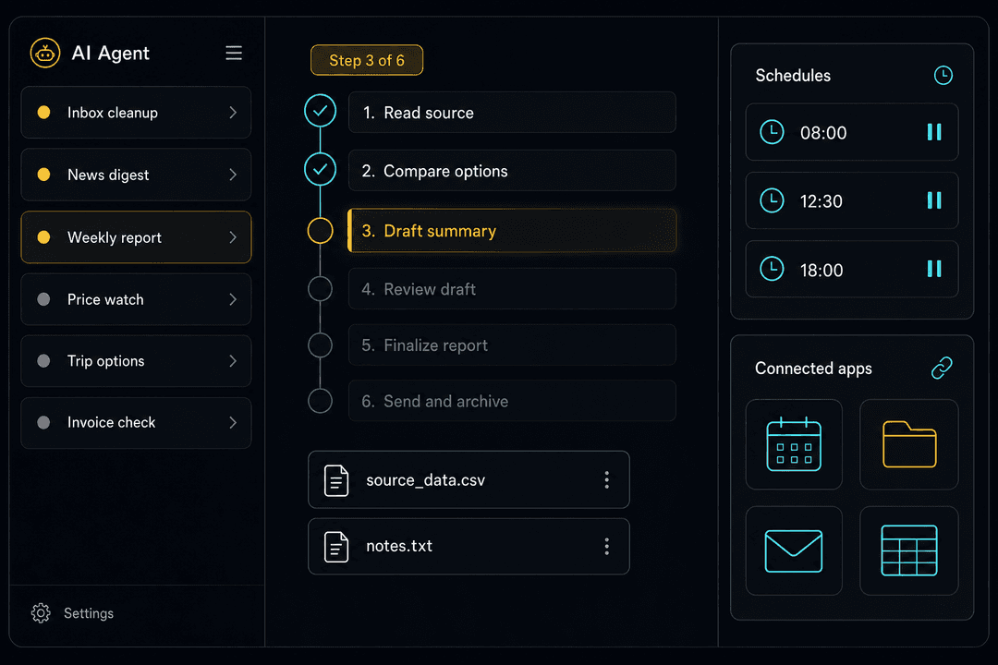998x665 pixels.
Task: Expand the Price watch chevron
Action: 233,300
